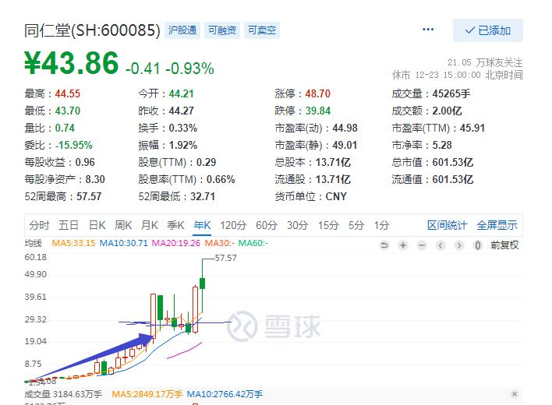Image resolution: width=552 pixels, height=405 pixels.
Task: Click the MA60 indicator label
Action: pos(253,243)
